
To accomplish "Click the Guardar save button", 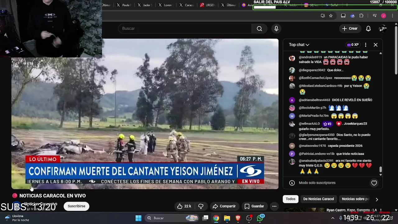I will coord(254,206).
